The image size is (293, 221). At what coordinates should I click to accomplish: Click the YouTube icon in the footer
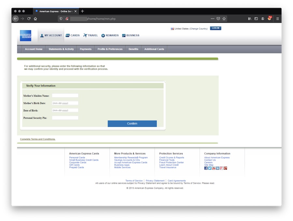(214, 168)
